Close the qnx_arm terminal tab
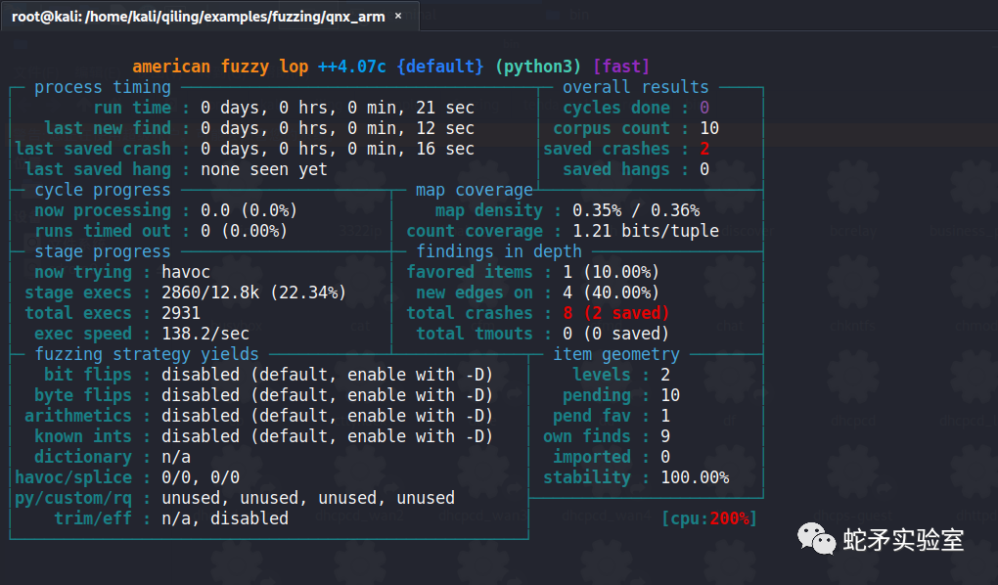 pyautogui.click(x=398, y=16)
